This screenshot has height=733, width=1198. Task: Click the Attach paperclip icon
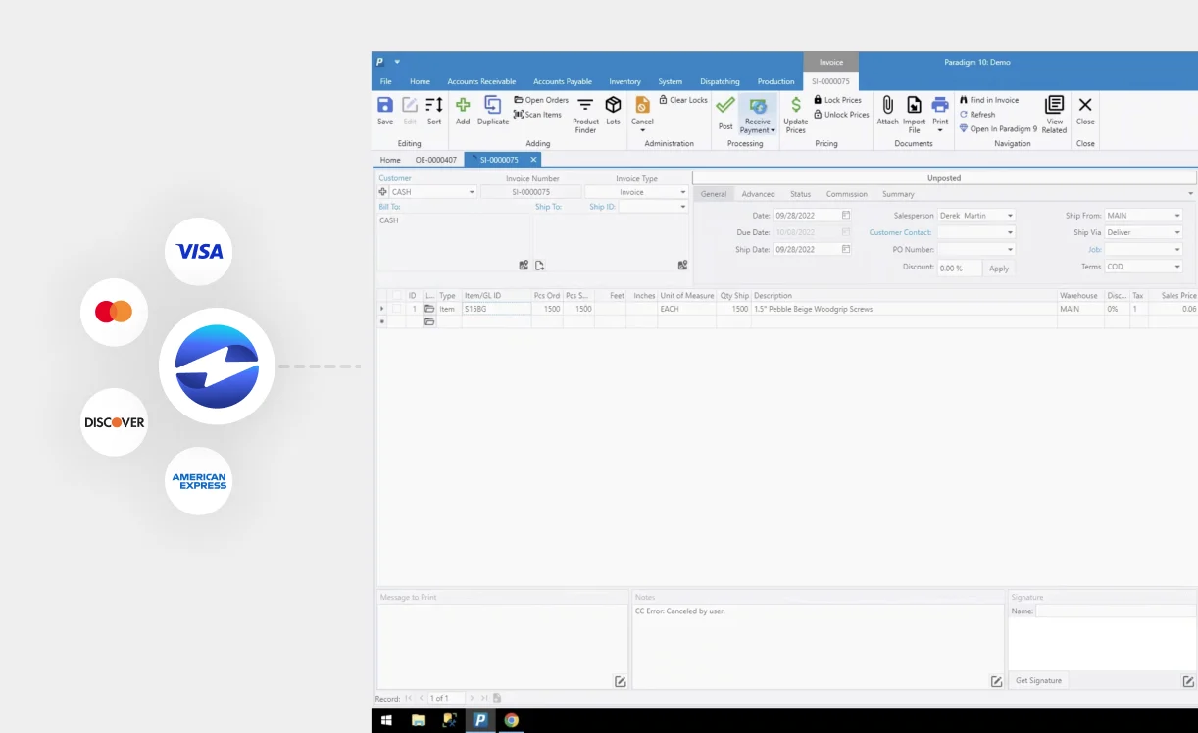tap(887, 105)
